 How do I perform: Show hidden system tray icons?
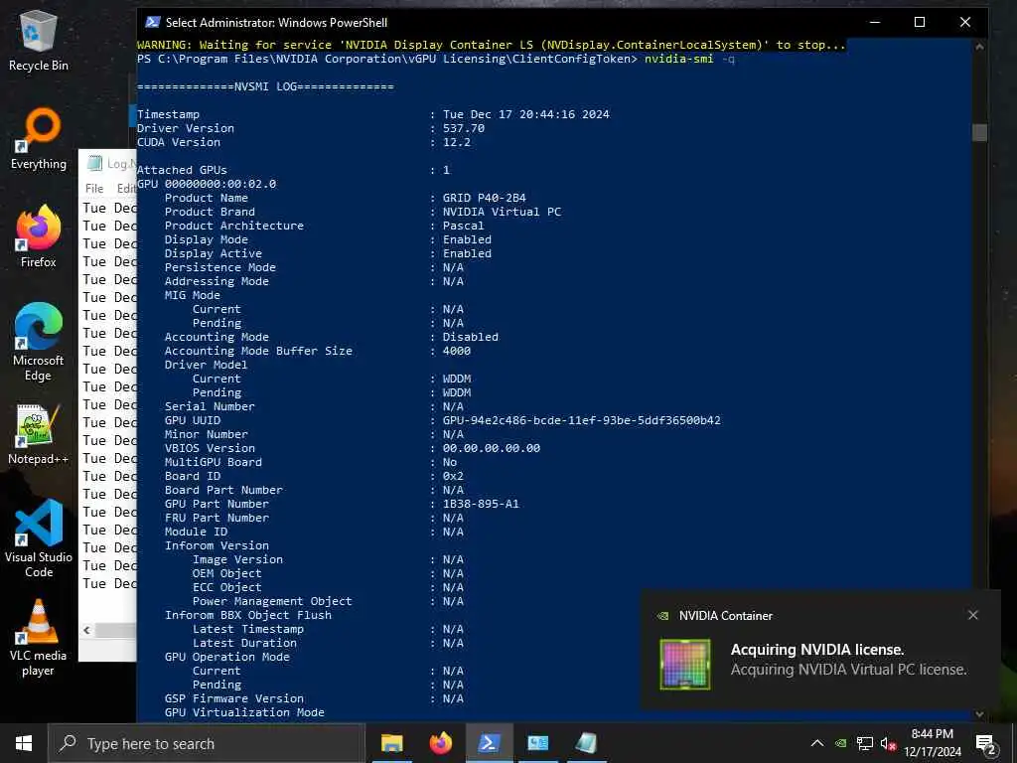[x=817, y=743]
